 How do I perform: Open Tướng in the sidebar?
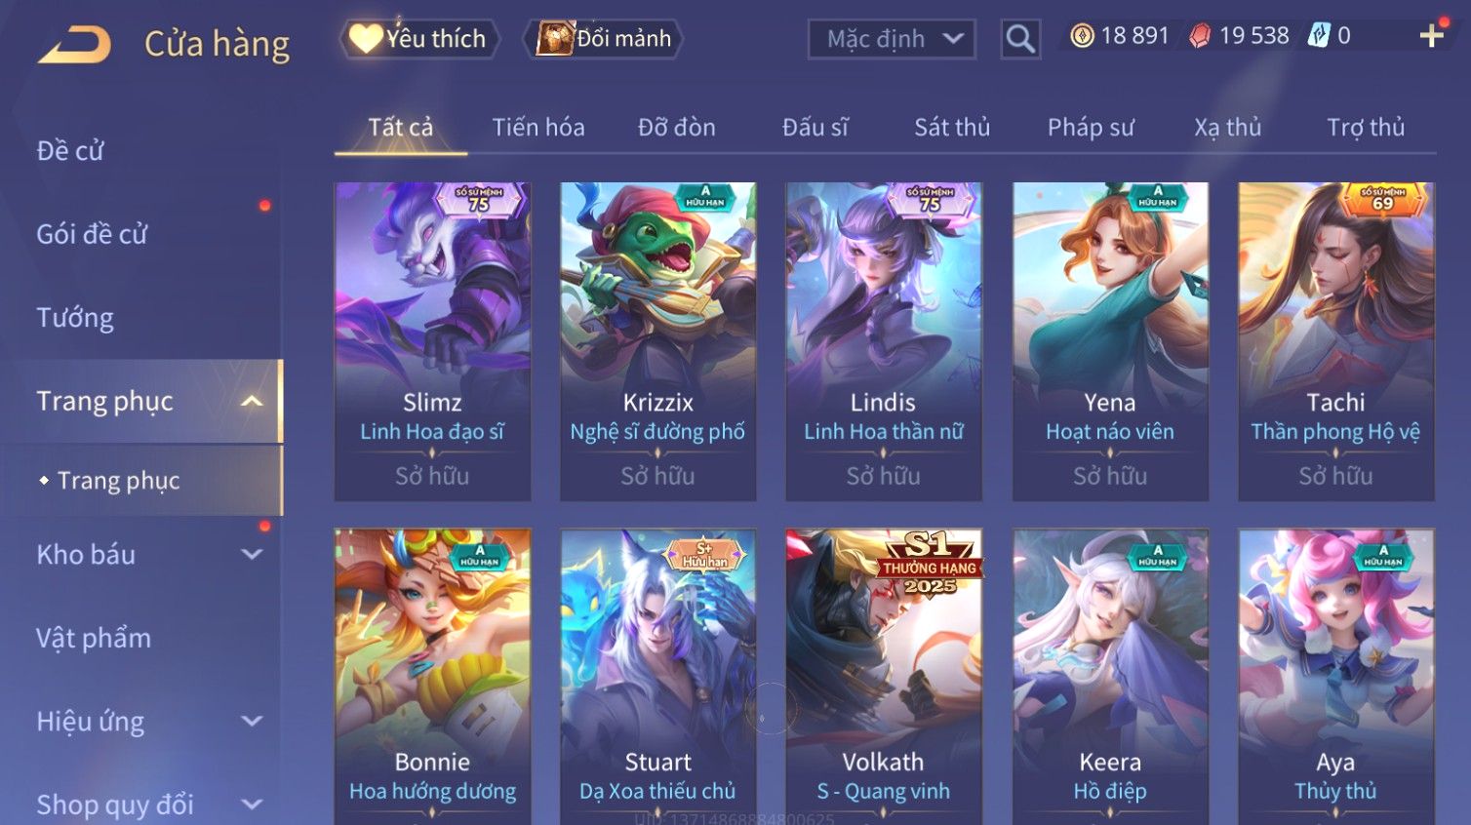click(75, 318)
